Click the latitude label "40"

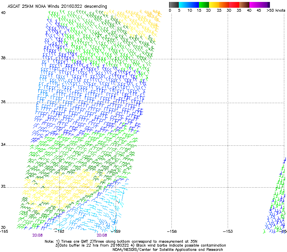[3, 13]
